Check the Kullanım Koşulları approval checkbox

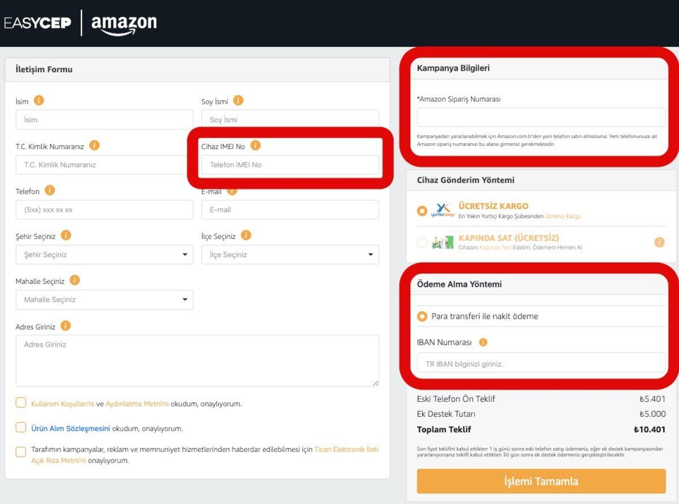[21, 402]
